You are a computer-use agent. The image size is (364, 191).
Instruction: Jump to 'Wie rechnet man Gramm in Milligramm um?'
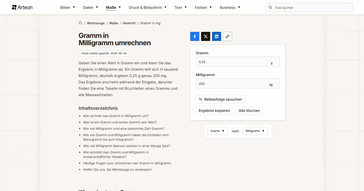click(116, 116)
